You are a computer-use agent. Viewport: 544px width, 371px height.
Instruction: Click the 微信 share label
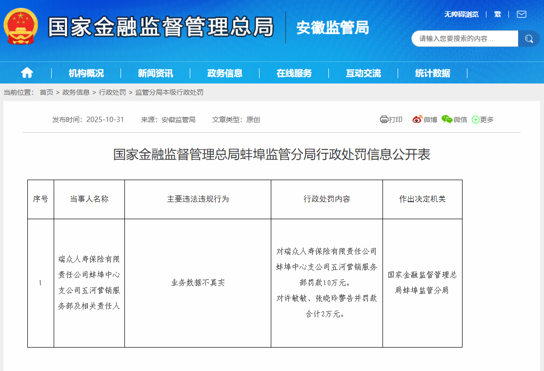coord(461,120)
